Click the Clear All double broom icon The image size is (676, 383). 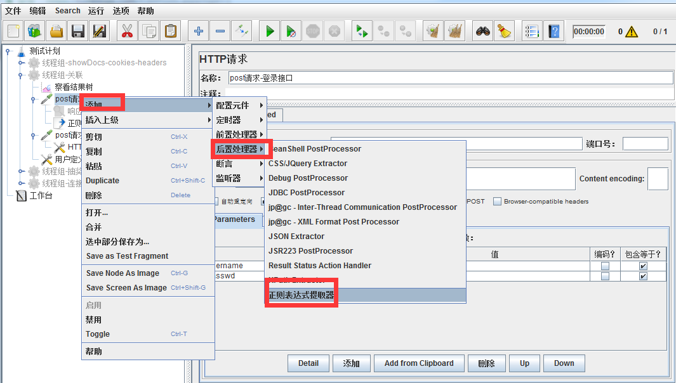point(455,31)
